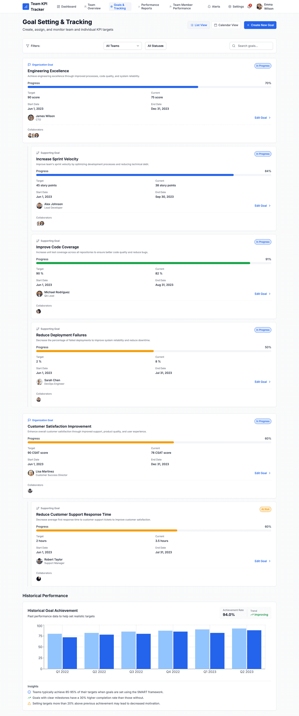Click the Improving trend arrow icon

(x=252, y=615)
